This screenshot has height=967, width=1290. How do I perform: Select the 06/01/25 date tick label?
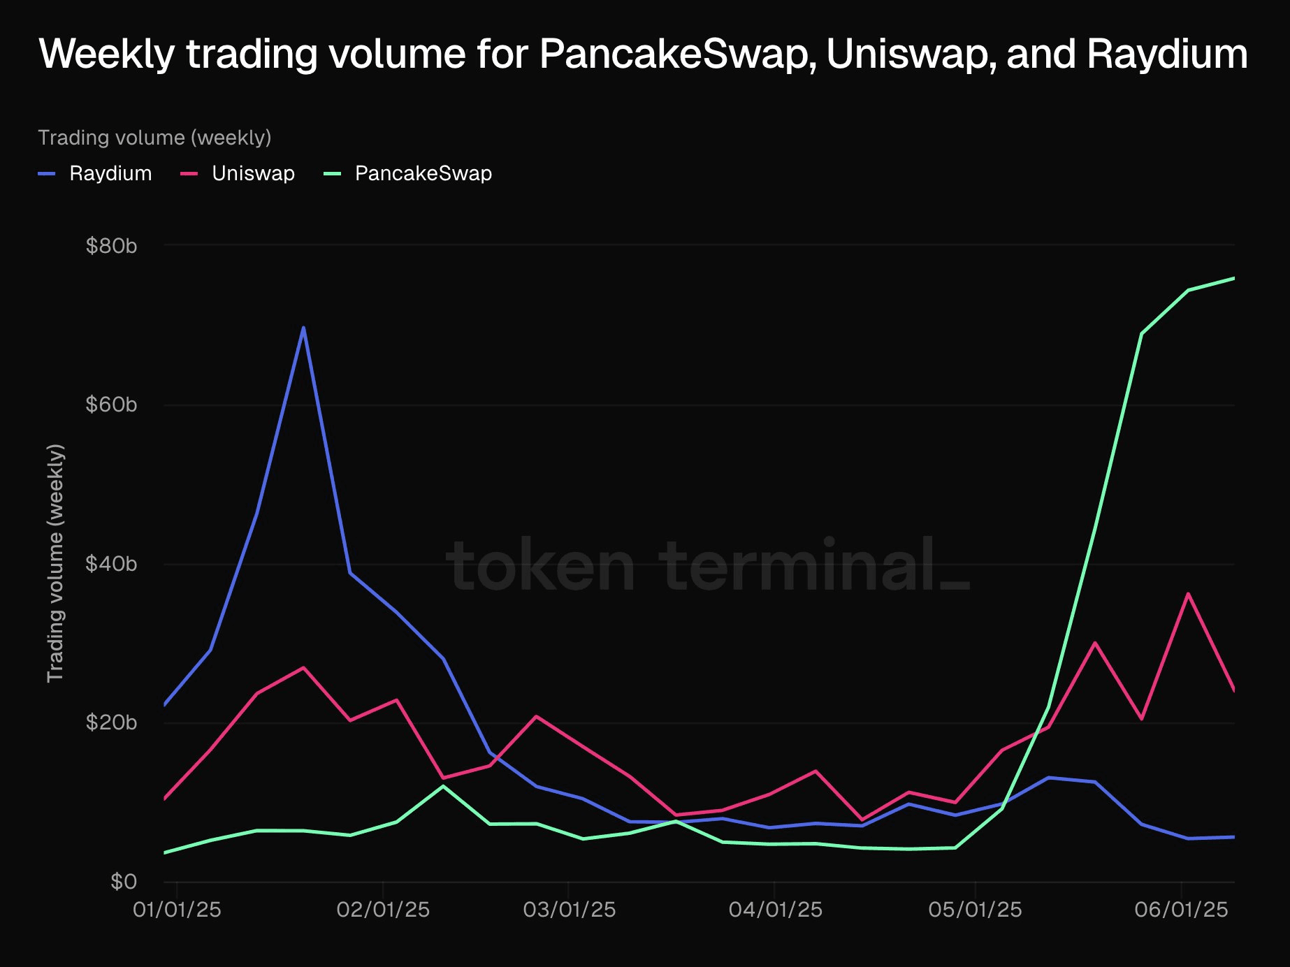[x=1181, y=910]
